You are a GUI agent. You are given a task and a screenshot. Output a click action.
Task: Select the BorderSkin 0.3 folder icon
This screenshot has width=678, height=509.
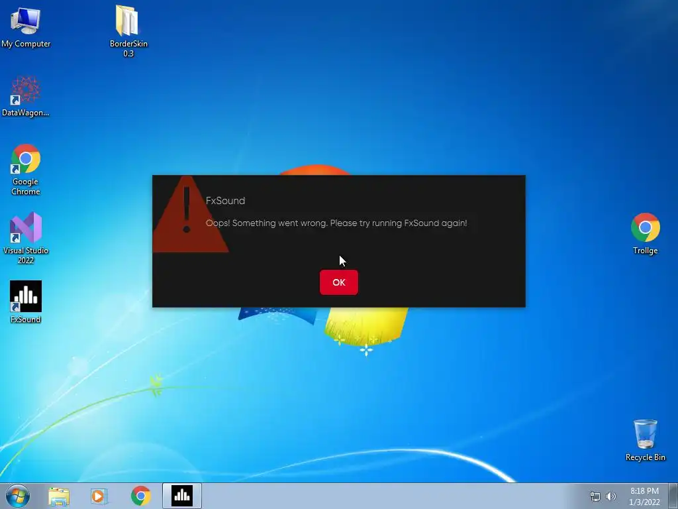pyautogui.click(x=128, y=30)
